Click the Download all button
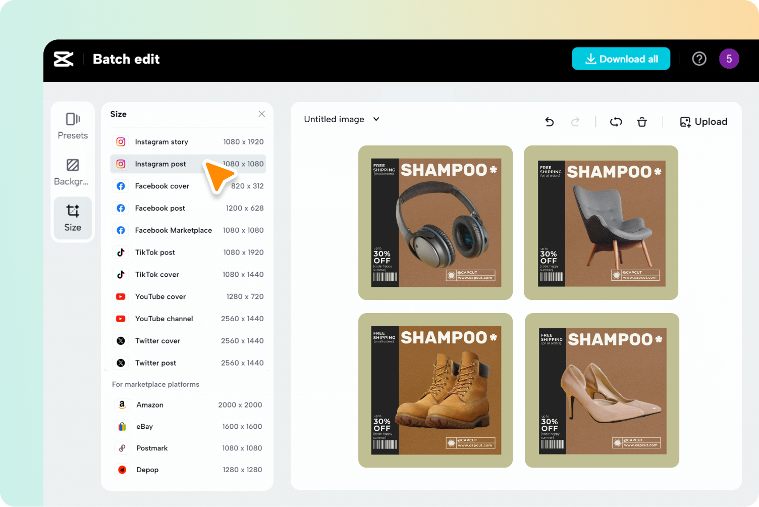 (x=621, y=59)
